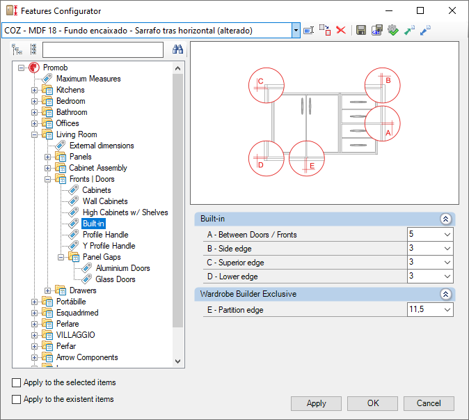Click circle marker C on the diagram

pos(267,85)
